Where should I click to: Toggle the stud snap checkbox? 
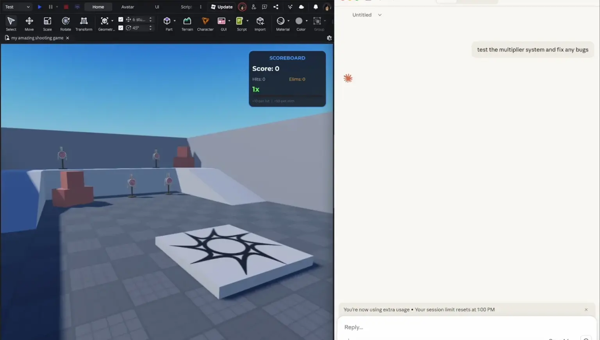(121, 19)
